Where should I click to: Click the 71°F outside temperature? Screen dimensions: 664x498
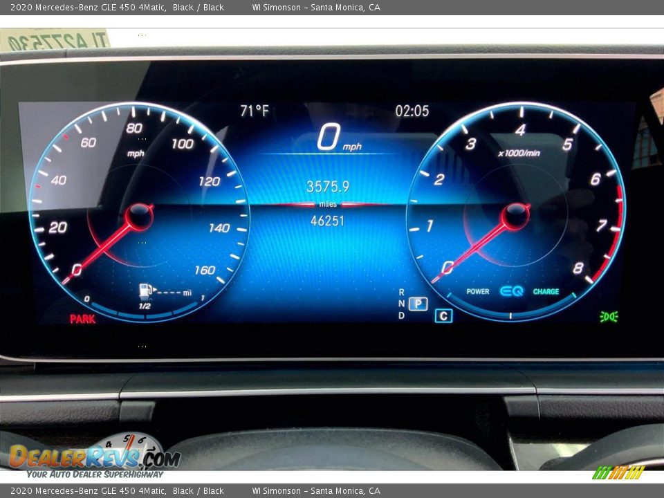coord(255,111)
